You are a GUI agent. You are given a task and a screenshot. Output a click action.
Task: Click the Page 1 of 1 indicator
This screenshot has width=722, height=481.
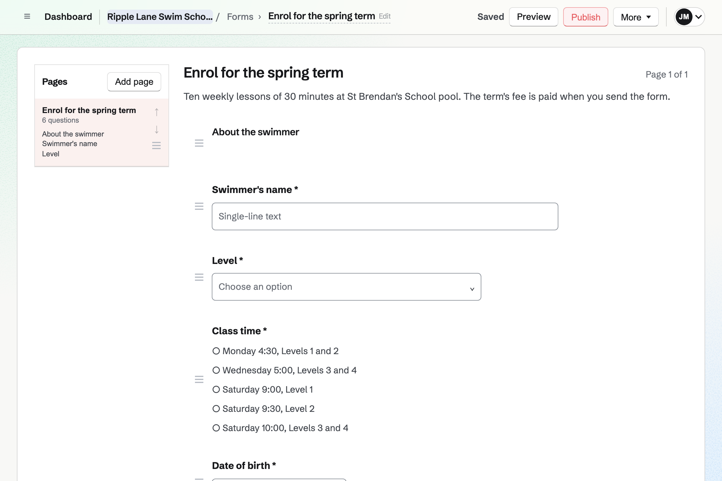[x=666, y=74]
